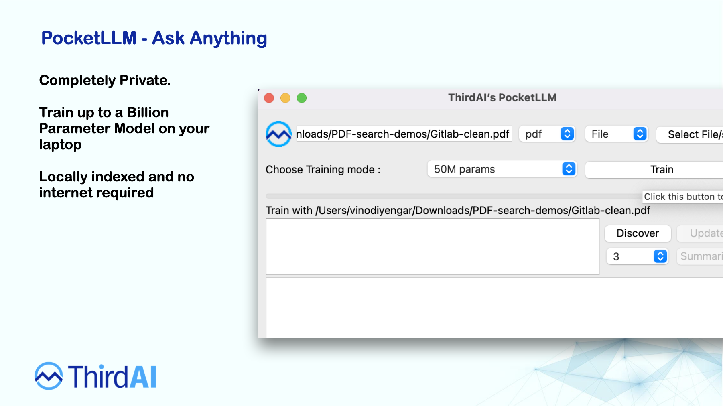Open the 50M params training mode dropdown
This screenshot has height=406, width=723.
[x=502, y=169]
